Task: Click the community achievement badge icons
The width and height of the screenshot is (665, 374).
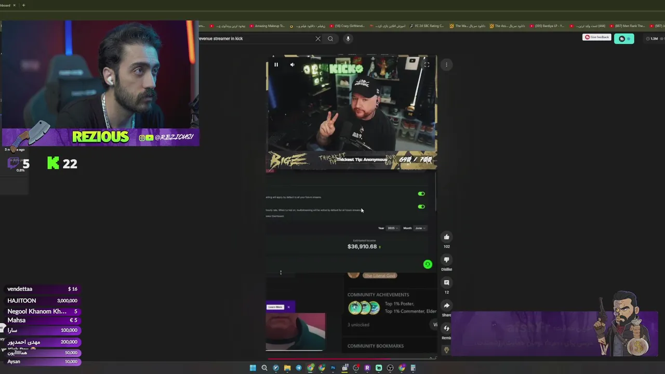Action: pos(364,308)
